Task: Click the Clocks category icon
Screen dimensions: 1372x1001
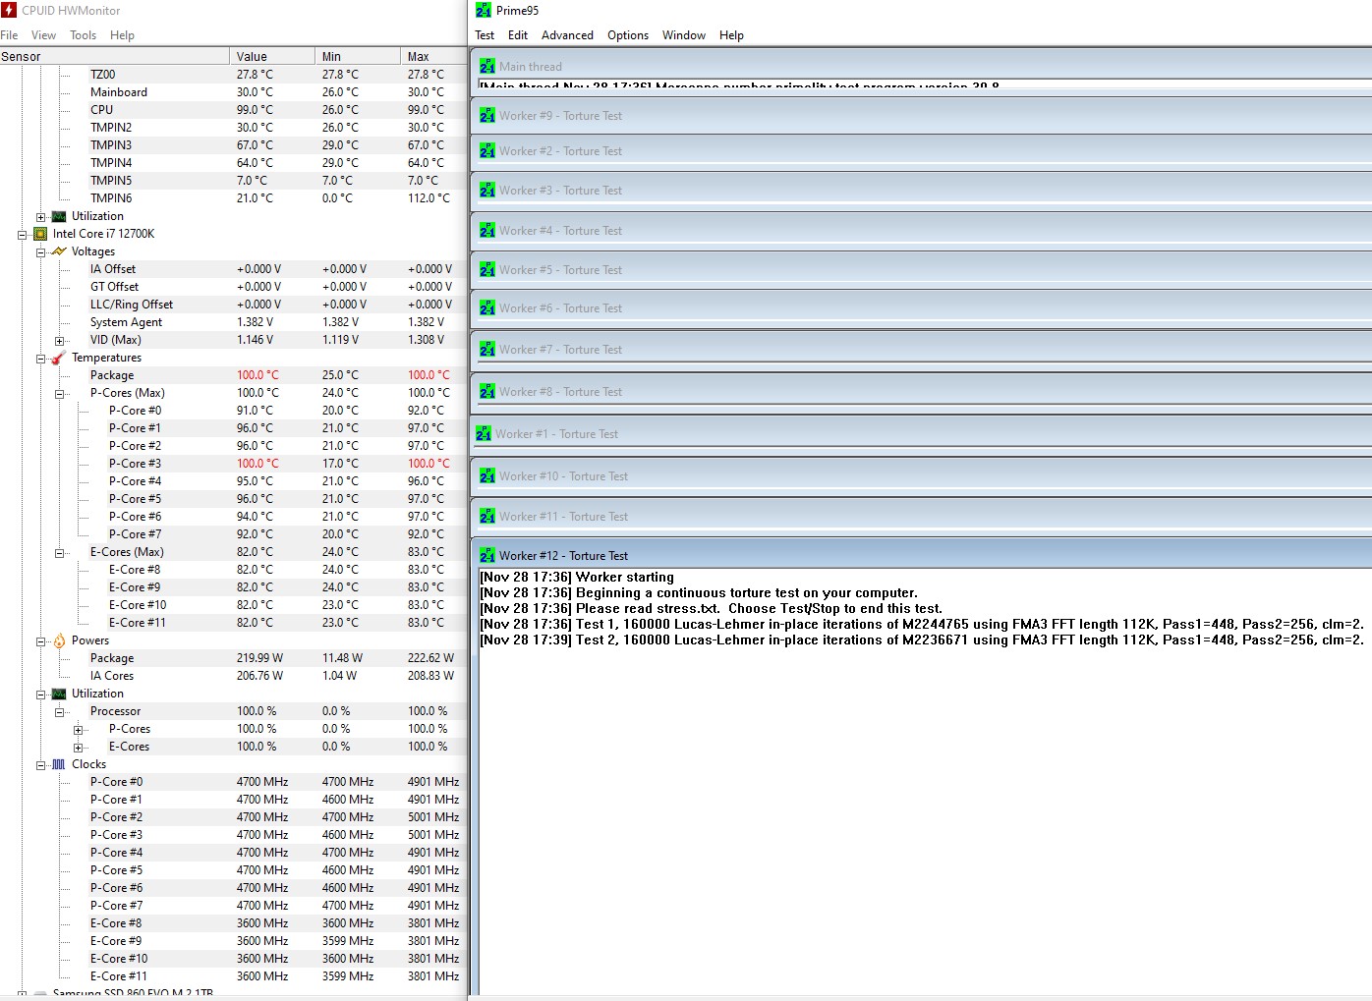Action: pos(59,764)
